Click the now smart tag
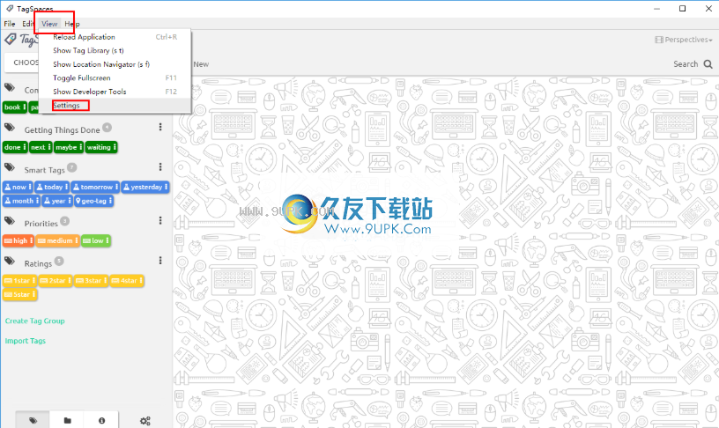719x428 pixels. pyautogui.click(x=18, y=187)
